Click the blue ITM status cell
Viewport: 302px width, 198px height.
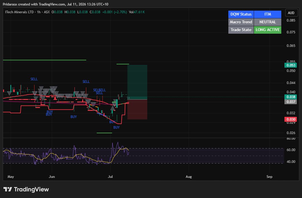pyautogui.click(x=267, y=14)
